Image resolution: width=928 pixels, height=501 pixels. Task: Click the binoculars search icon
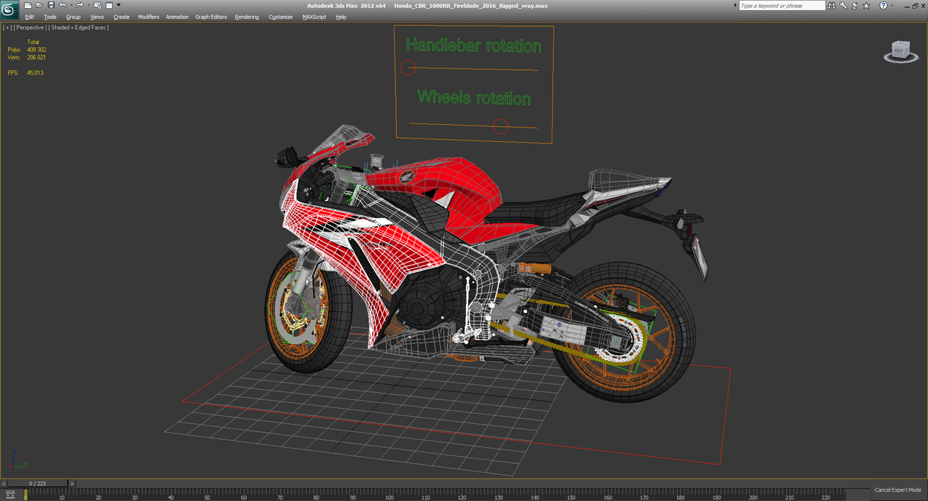click(831, 6)
